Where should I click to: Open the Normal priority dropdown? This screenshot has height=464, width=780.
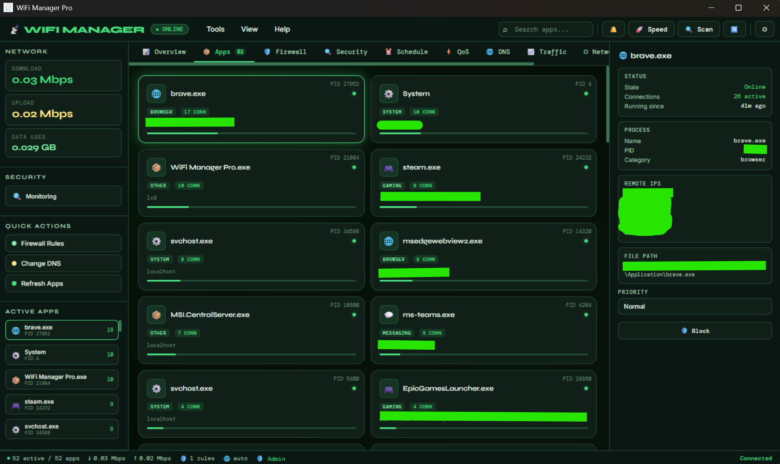click(694, 306)
